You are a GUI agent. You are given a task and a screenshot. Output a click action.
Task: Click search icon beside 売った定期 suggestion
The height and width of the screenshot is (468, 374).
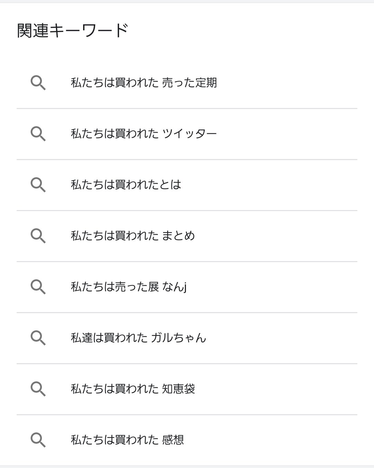38,83
